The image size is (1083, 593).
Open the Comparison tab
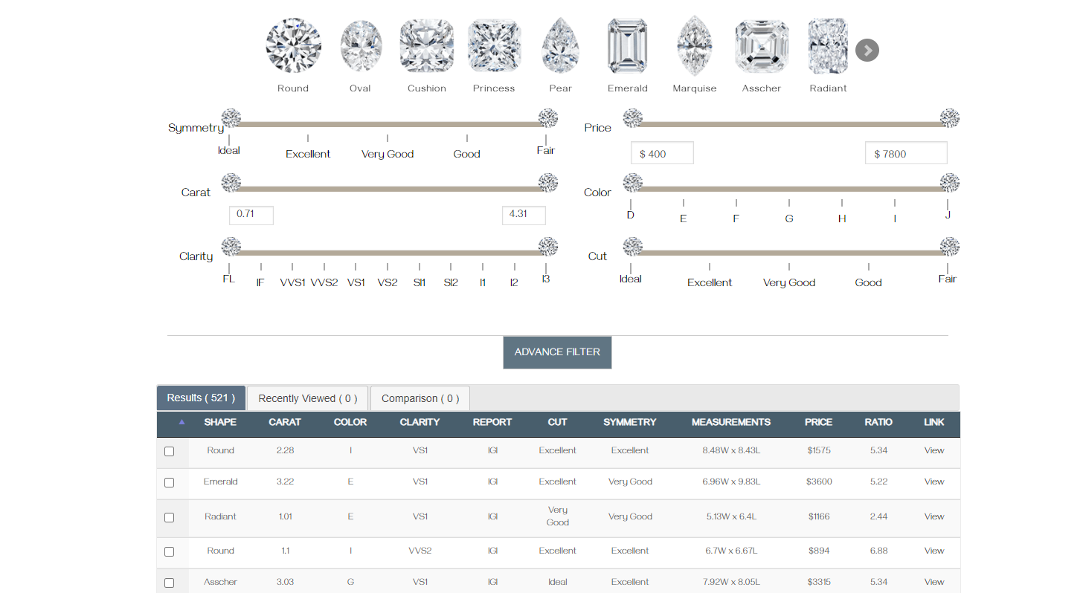click(420, 398)
